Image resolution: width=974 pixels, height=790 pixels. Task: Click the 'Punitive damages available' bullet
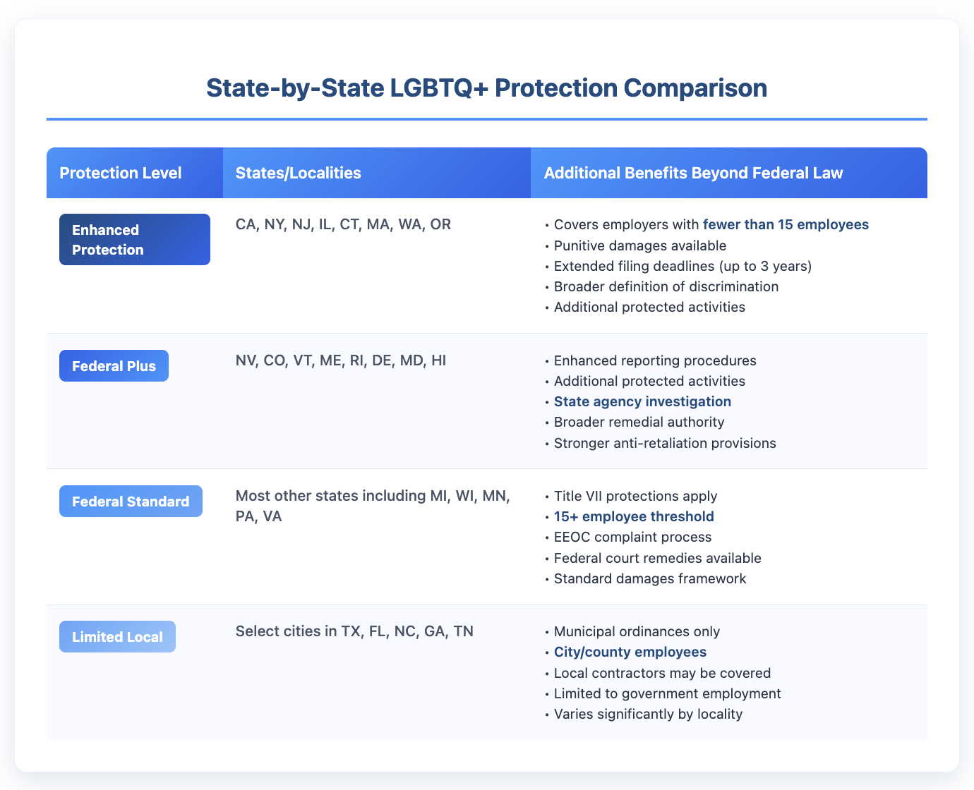pos(639,245)
